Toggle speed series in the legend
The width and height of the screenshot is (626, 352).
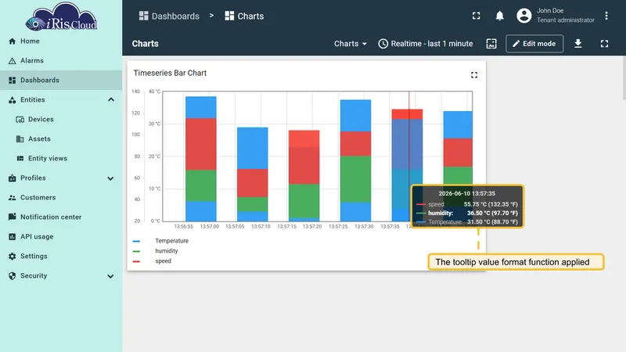[x=163, y=260]
